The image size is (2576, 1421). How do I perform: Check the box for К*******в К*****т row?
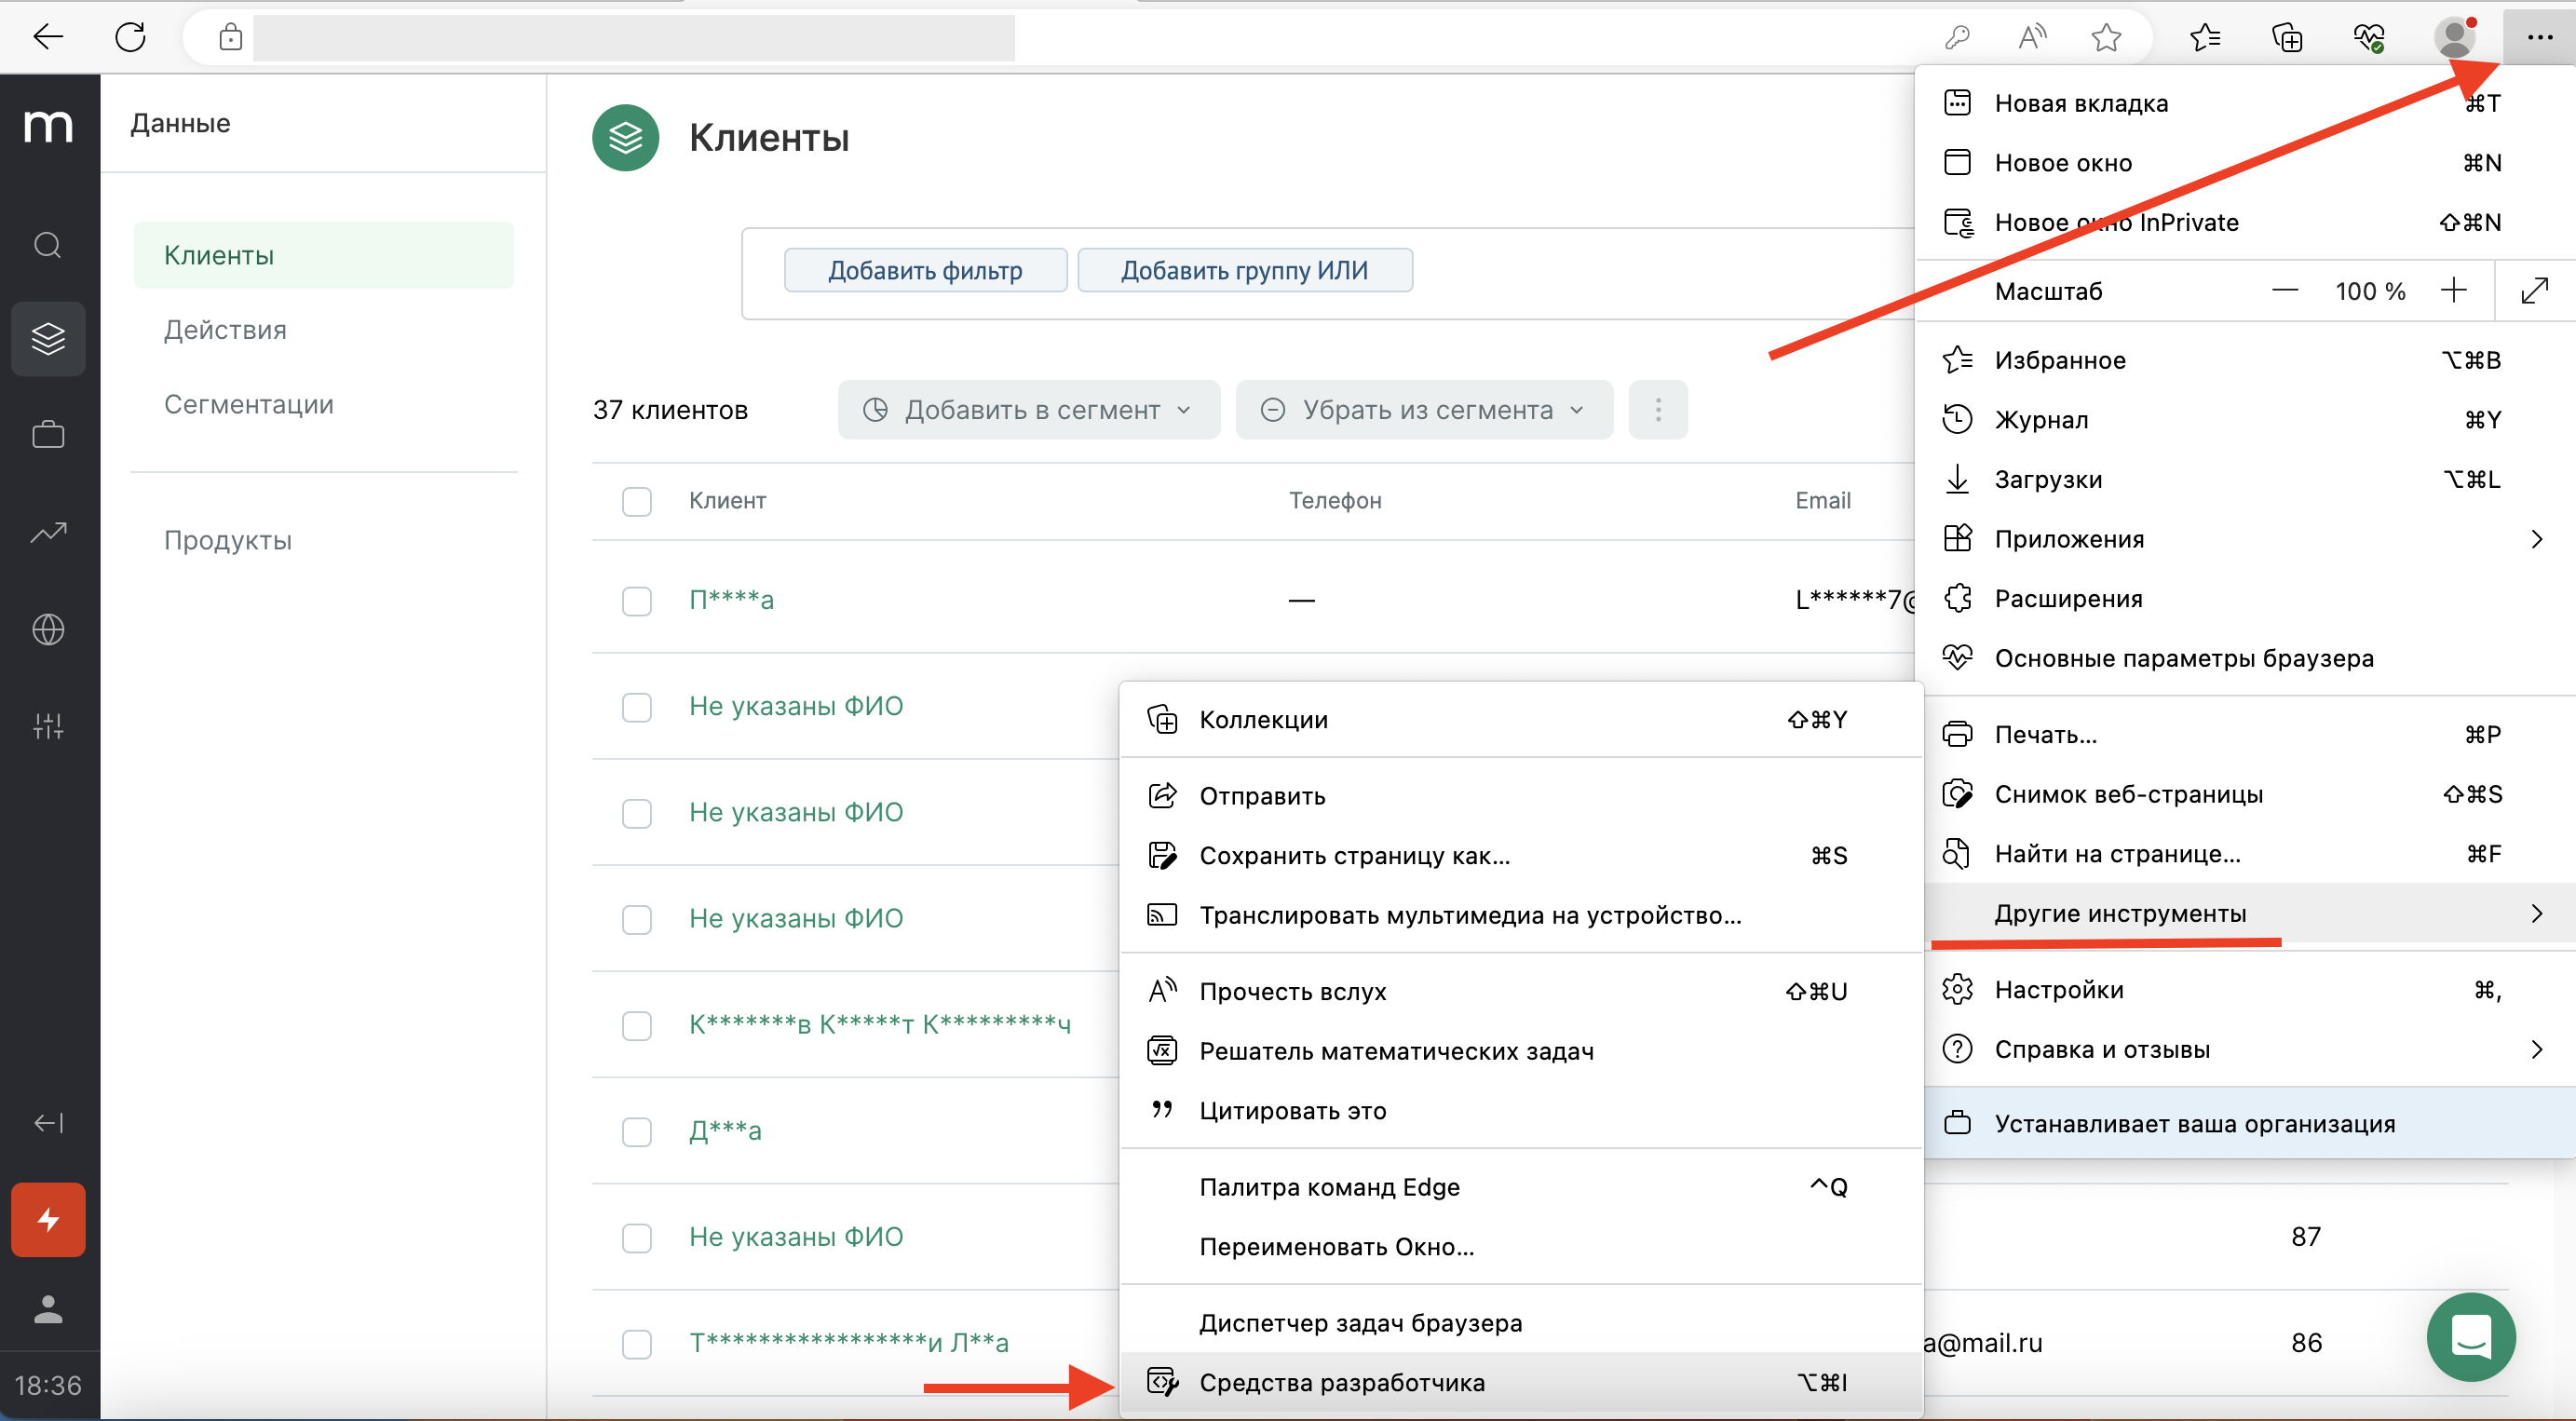(x=637, y=1025)
